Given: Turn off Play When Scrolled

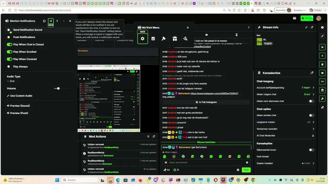Looking at the screenshot, I should tap(9, 52).
